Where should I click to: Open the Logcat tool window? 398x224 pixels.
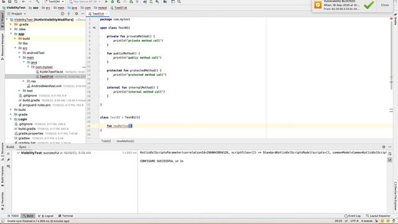coord(45,216)
